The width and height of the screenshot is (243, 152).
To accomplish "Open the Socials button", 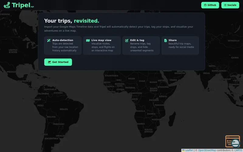I will pos(230,5).
